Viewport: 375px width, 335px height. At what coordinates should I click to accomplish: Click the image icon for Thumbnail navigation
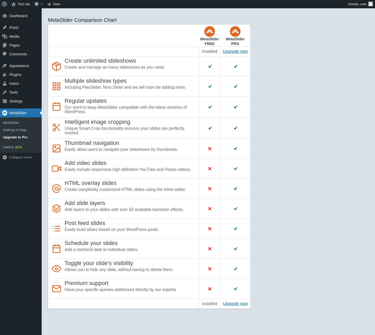pyautogui.click(x=57, y=149)
